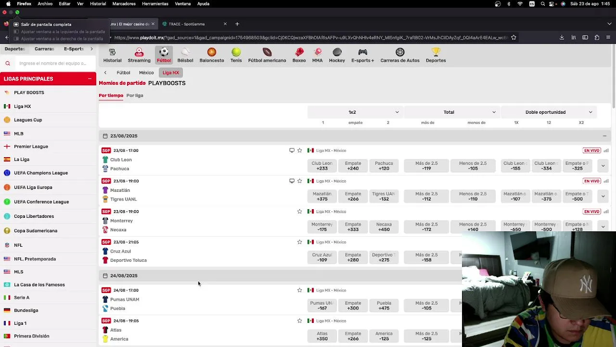
Task: Collapse the 23/08/2025 date section
Action: pyautogui.click(x=604, y=136)
